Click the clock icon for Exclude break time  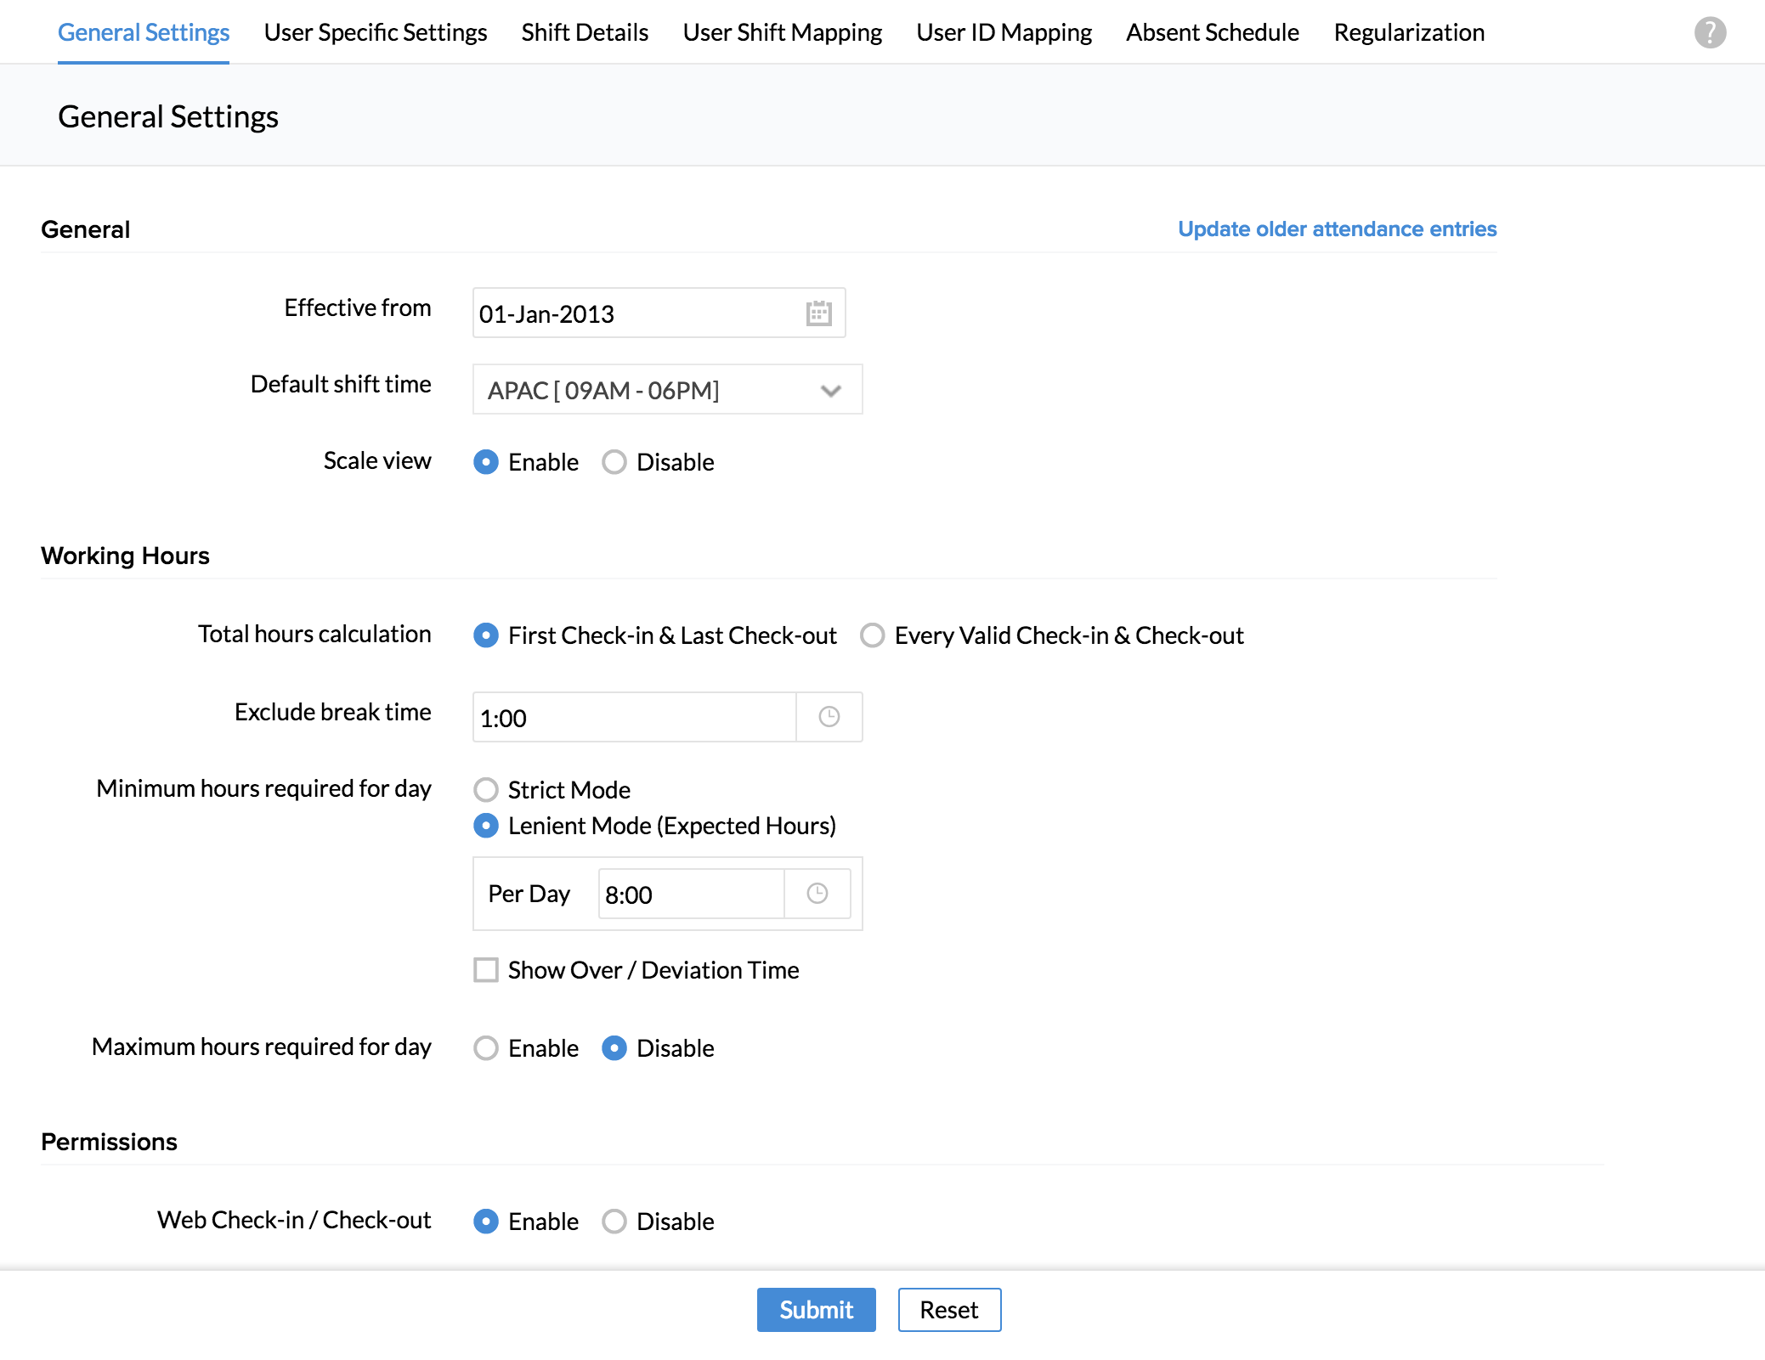pyautogui.click(x=829, y=717)
